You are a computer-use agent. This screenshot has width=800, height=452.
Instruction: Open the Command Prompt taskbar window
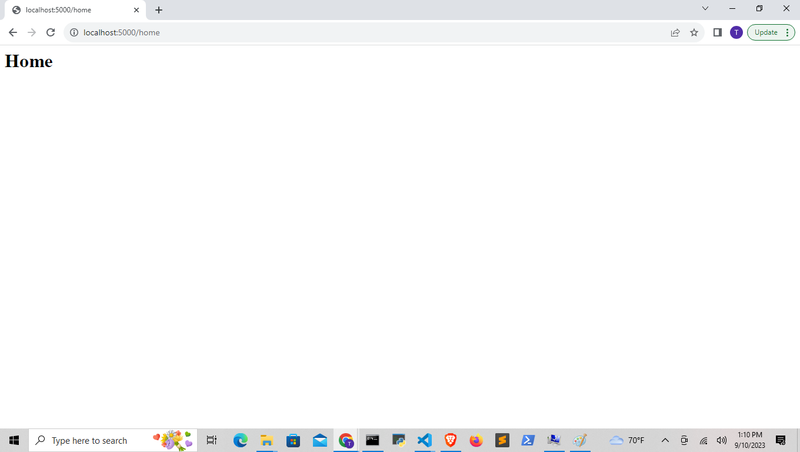coord(372,440)
